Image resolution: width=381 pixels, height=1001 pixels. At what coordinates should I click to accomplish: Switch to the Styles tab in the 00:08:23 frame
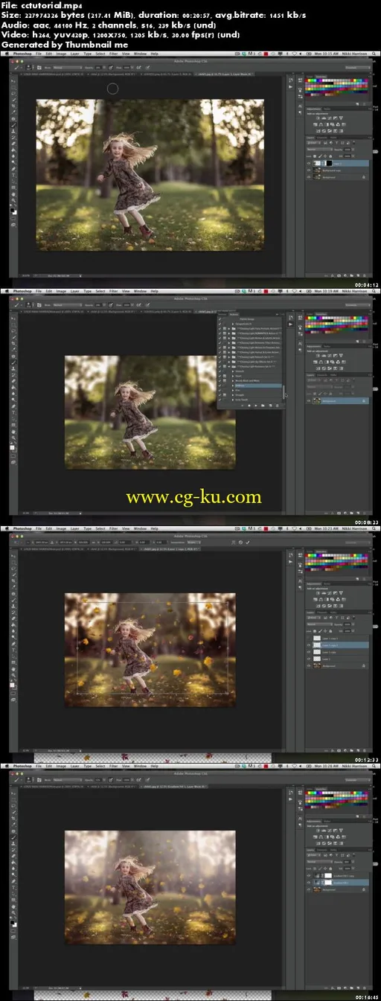tap(327, 346)
